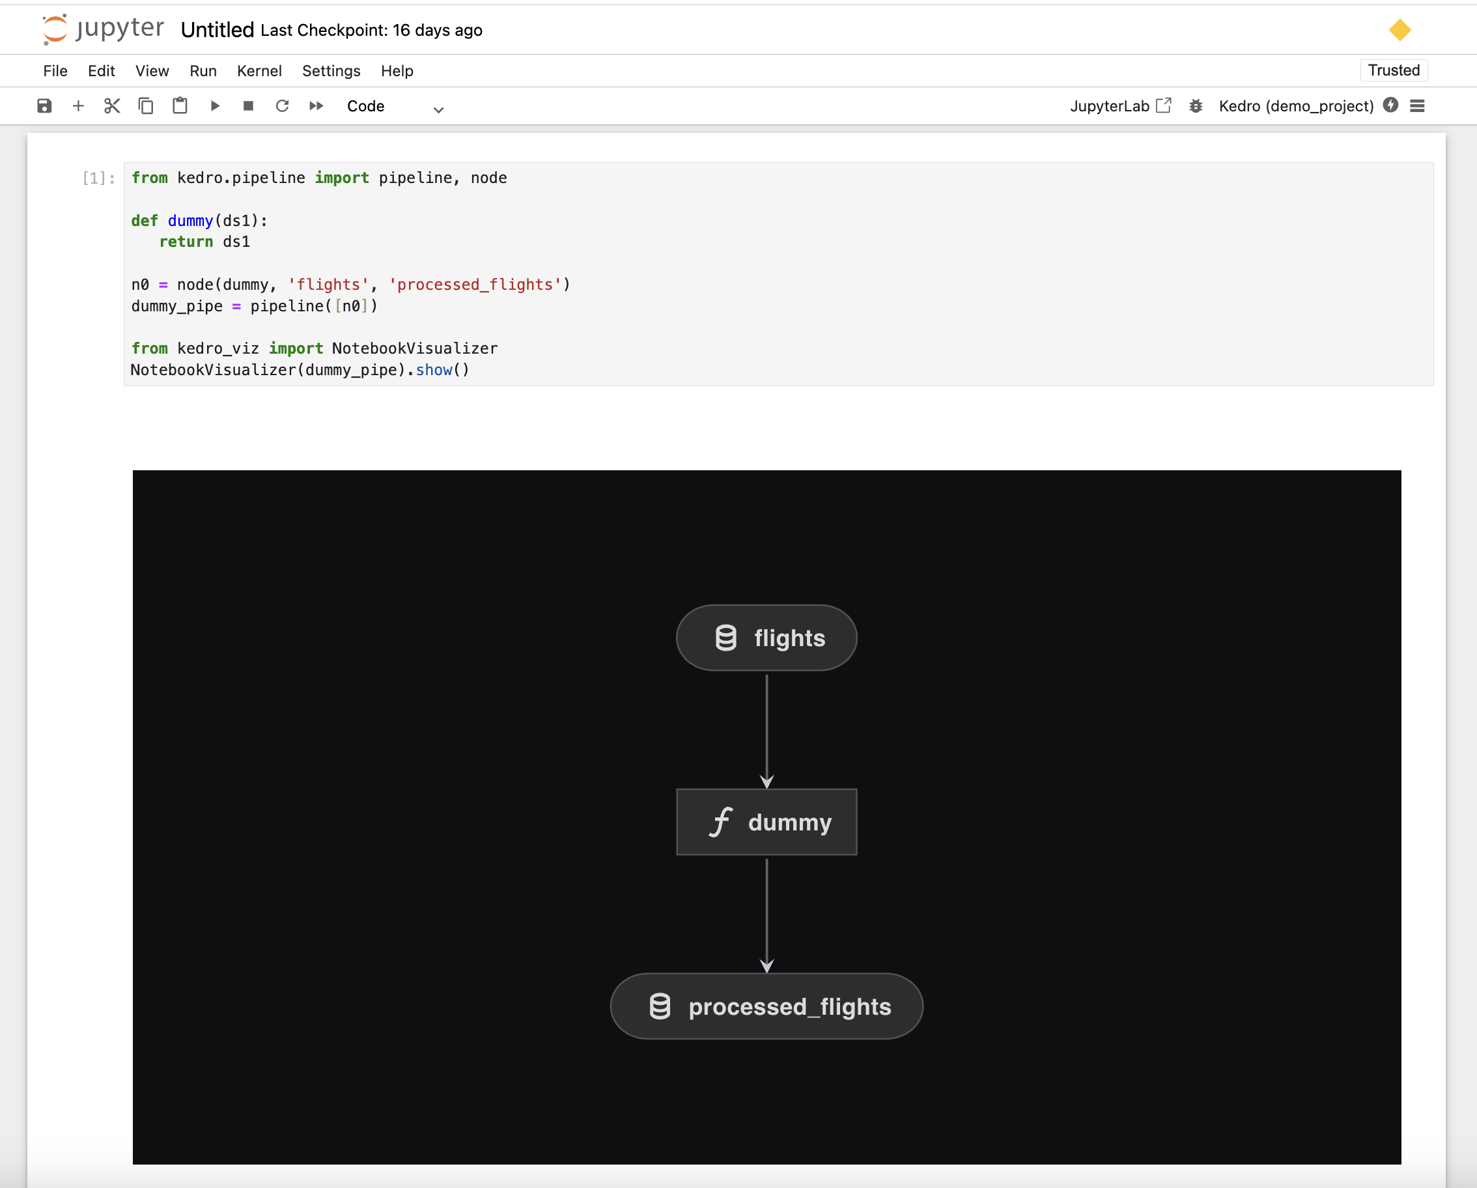Enable debugger with the bug icon
The height and width of the screenshot is (1188, 1477).
(x=1196, y=106)
